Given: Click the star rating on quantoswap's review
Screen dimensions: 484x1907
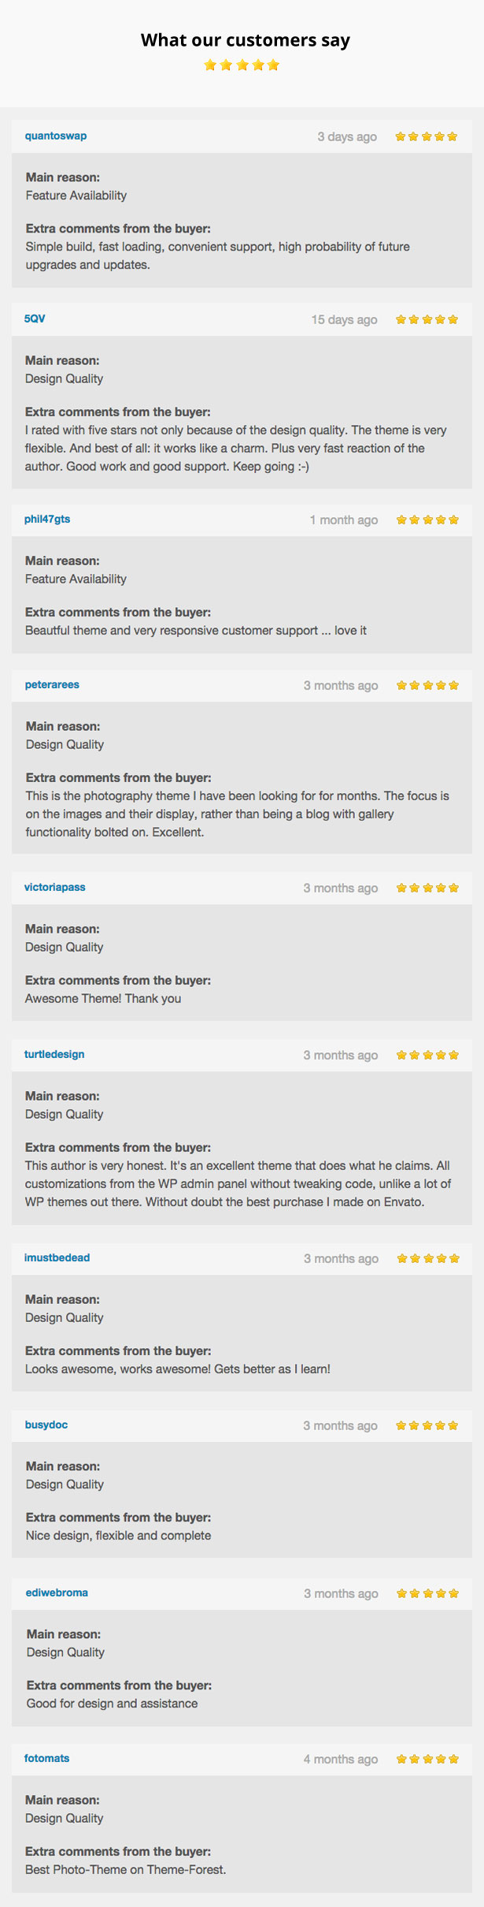Looking at the screenshot, I should [x=427, y=136].
